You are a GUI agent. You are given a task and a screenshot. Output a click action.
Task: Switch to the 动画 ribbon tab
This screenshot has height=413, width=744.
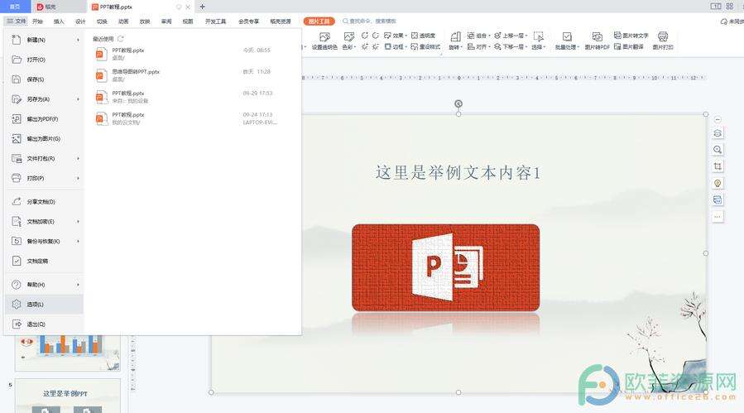123,22
